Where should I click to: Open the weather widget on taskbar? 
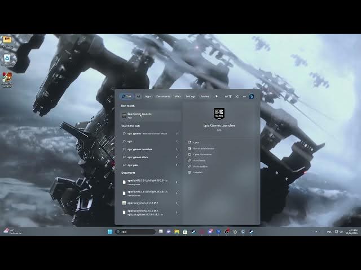pyautogui.click(x=12, y=231)
